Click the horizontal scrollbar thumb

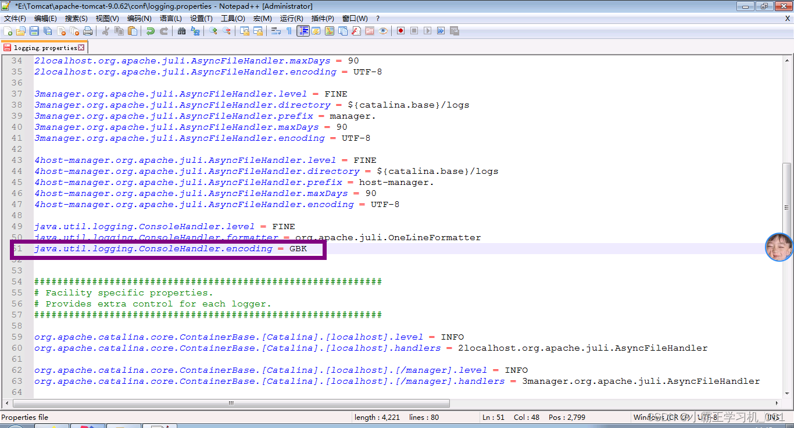pos(231,403)
